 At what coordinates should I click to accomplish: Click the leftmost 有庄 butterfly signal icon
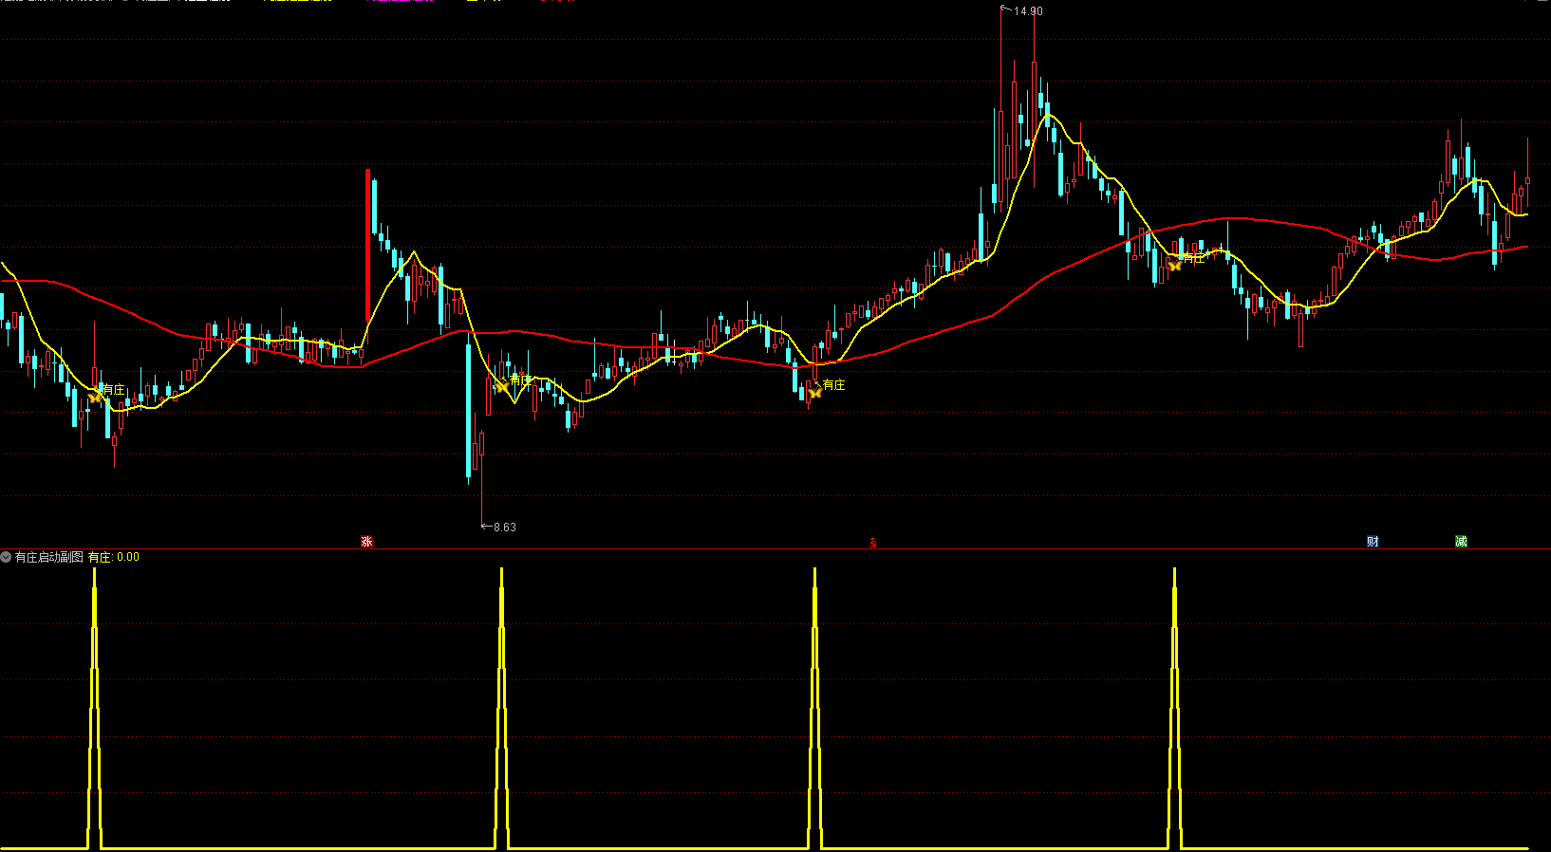pyautogui.click(x=95, y=397)
